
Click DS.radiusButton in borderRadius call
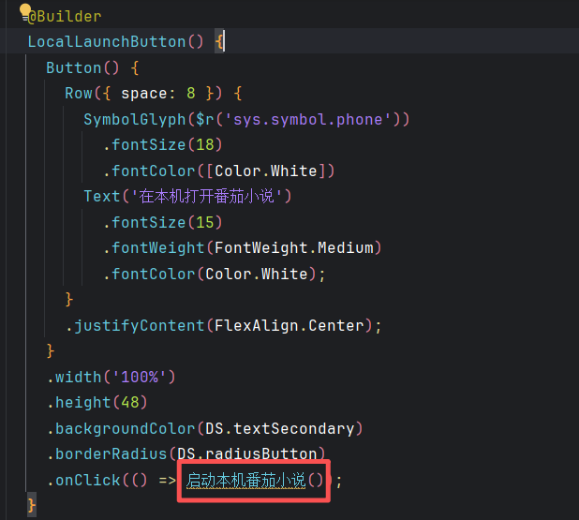tap(247, 453)
